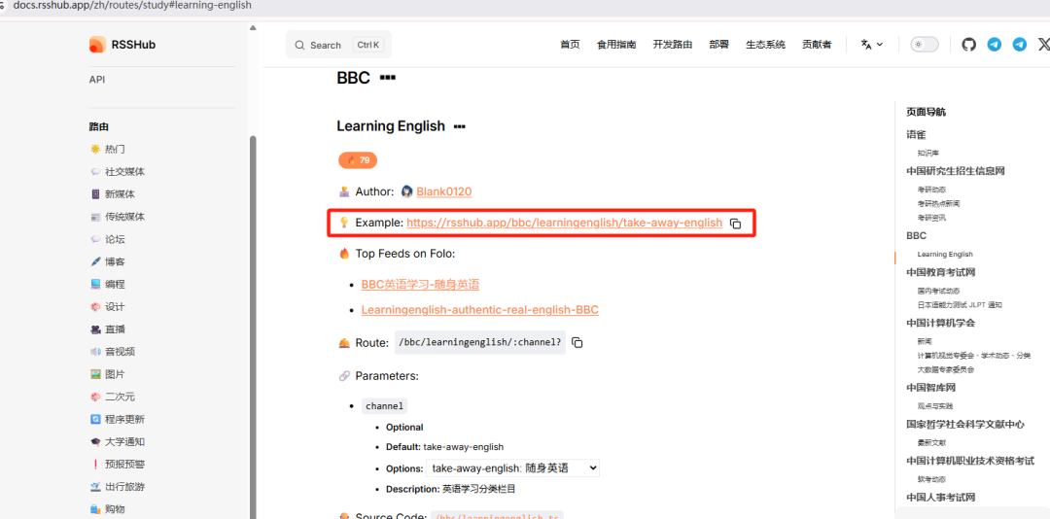The image size is (1050, 519).
Task: Open the 开发路由 nav item
Action: click(672, 45)
